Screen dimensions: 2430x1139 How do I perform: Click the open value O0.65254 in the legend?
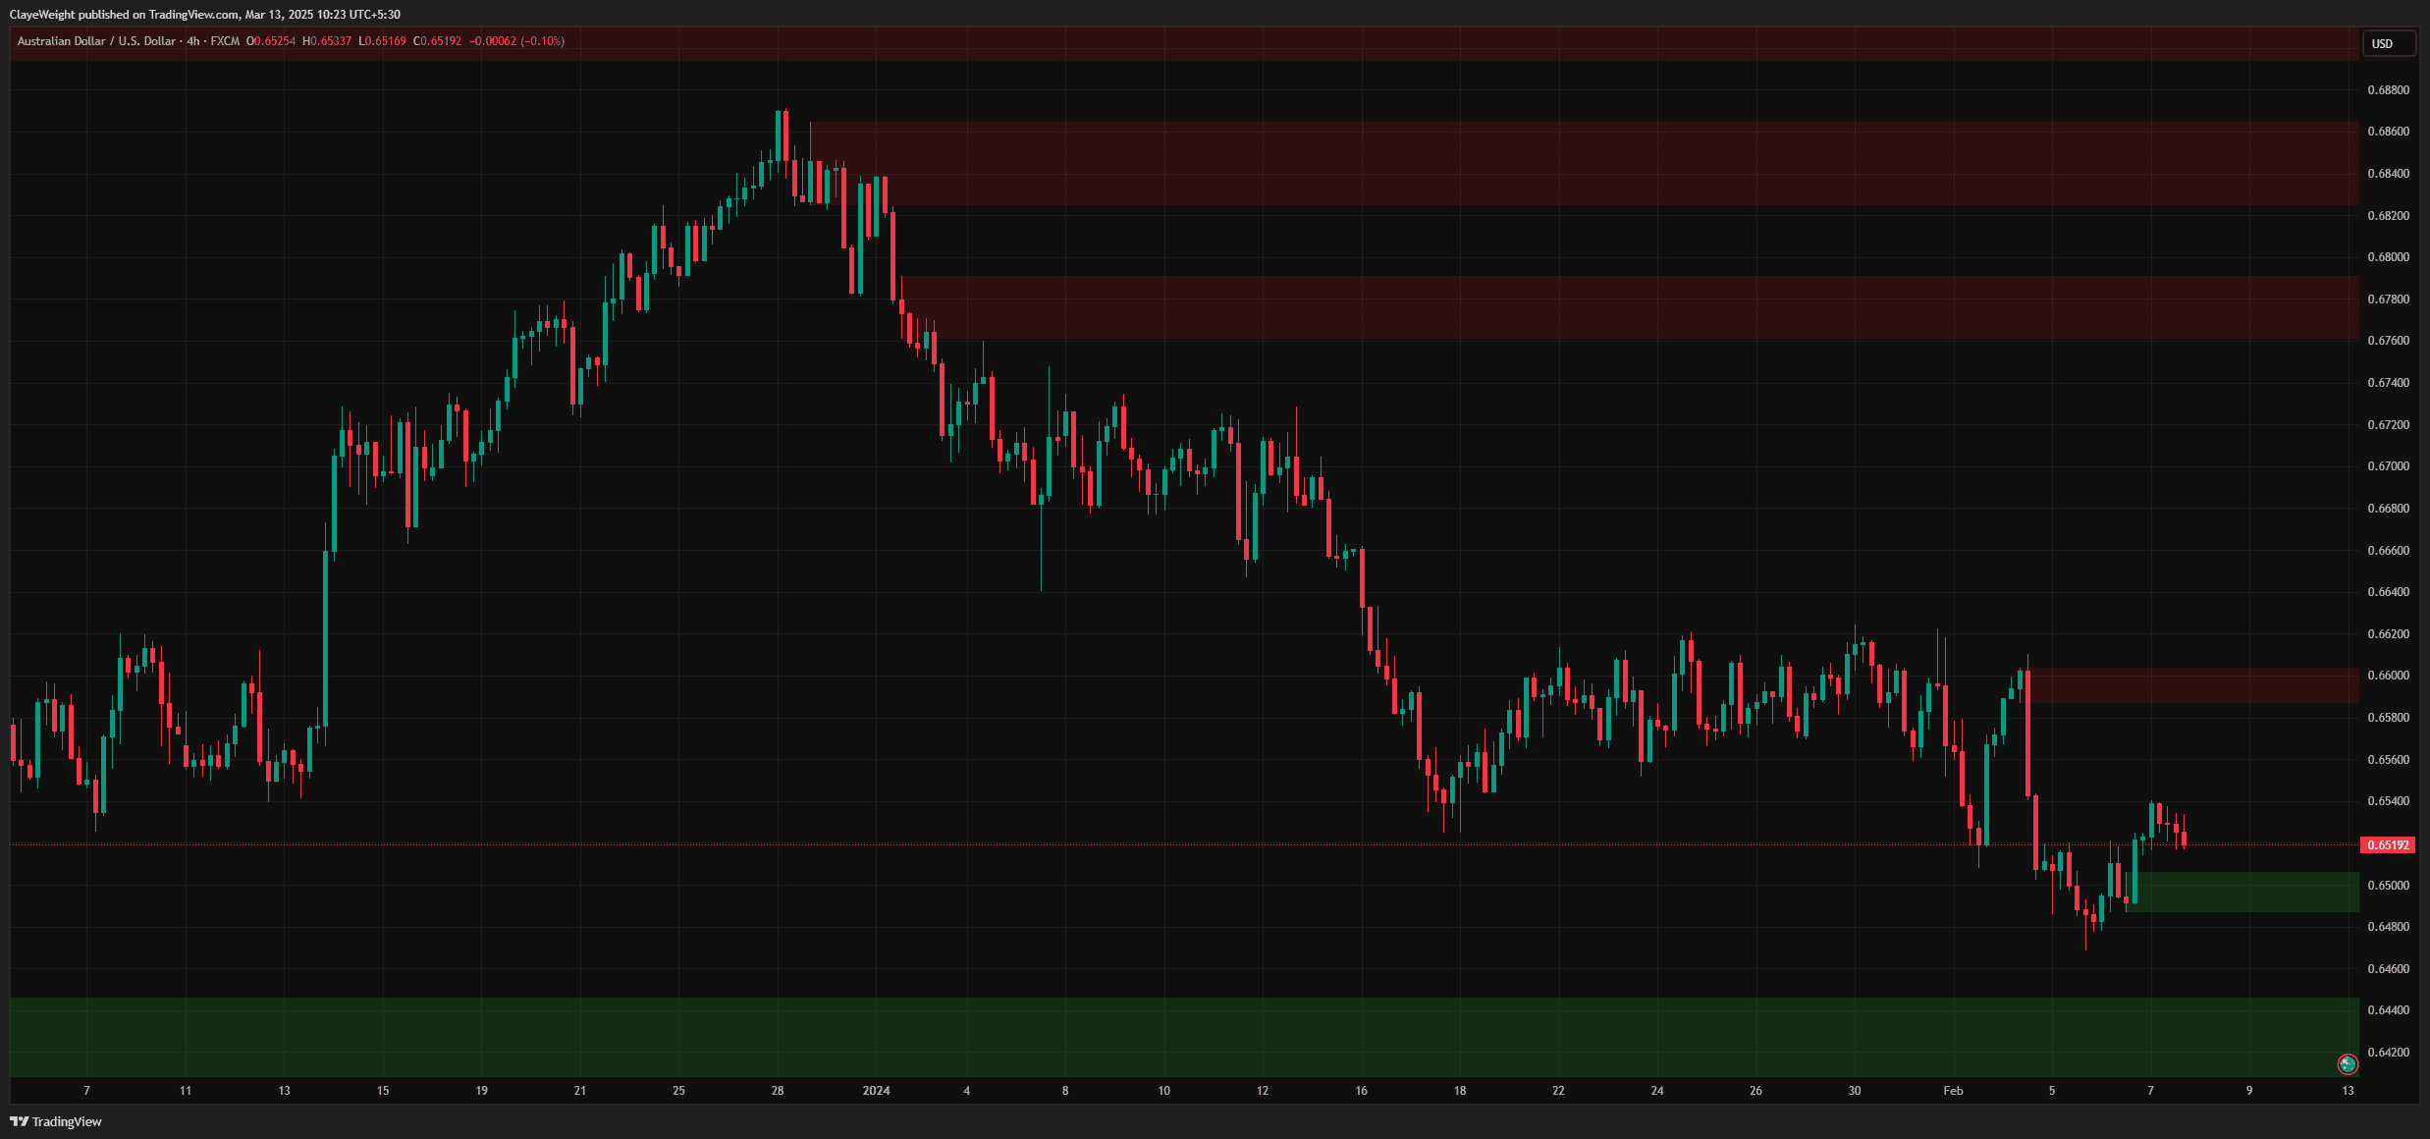[x=272, y=41]
